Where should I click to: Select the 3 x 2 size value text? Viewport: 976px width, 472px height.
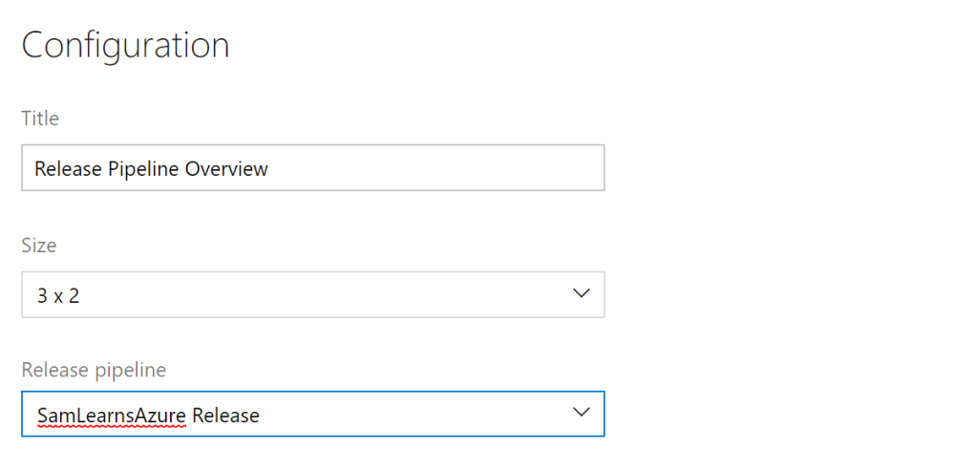(x=58, y=295)
